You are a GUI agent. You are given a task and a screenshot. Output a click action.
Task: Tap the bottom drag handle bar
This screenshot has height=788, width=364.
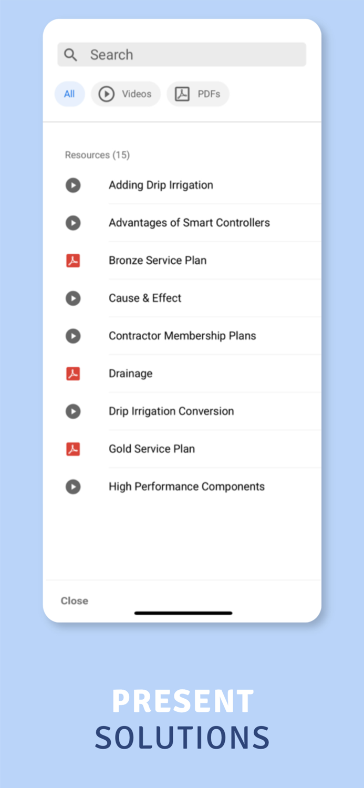click(183, 613)
